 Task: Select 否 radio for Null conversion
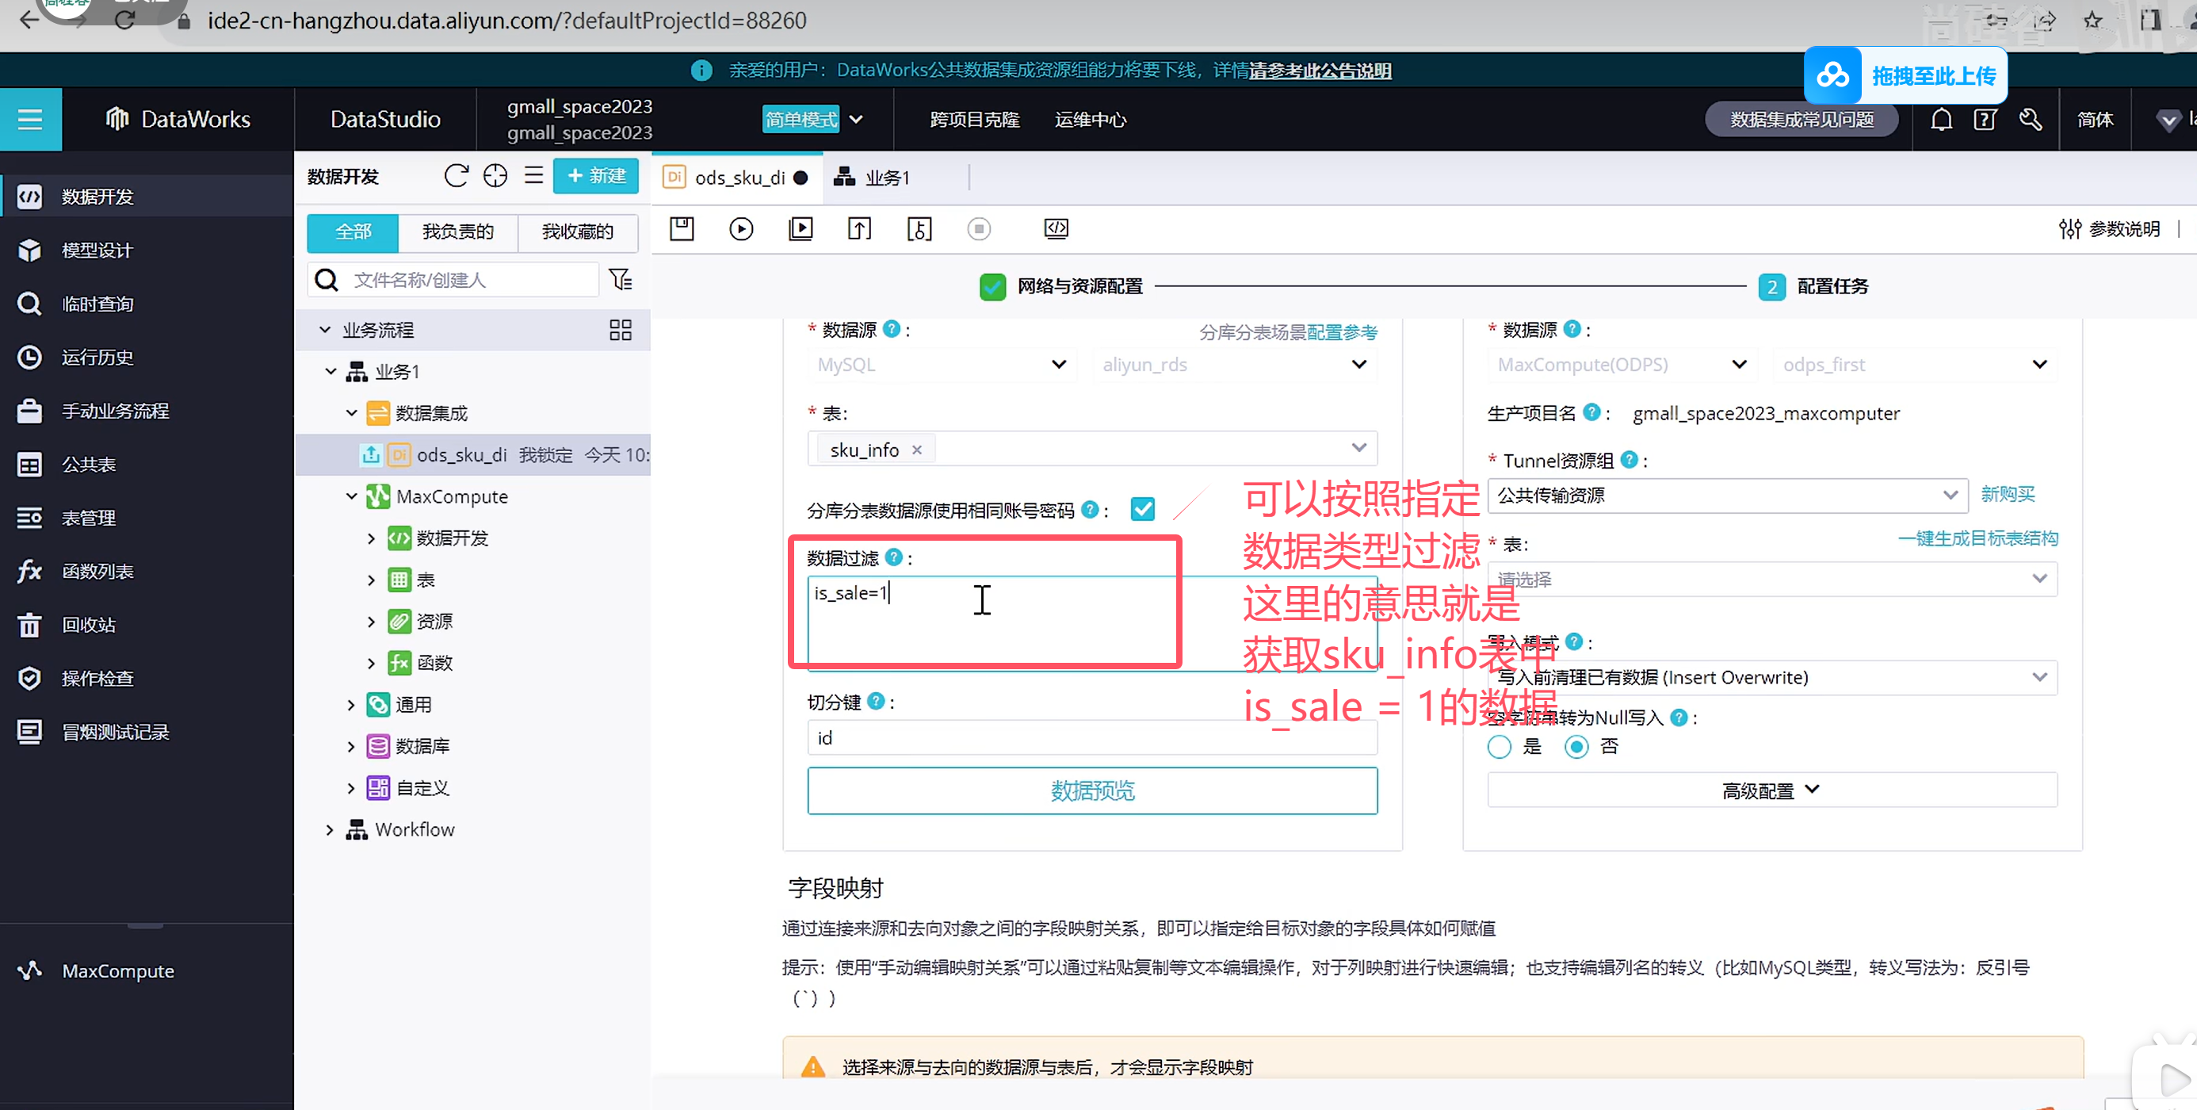1576,747
